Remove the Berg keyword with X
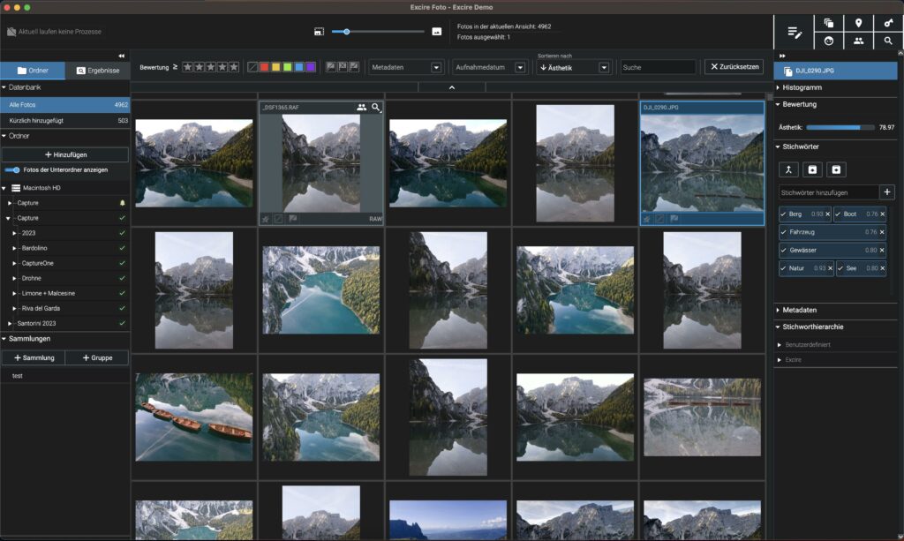Image resolution: width=904 pixels, height=541 pixels. tap(827, 214)
